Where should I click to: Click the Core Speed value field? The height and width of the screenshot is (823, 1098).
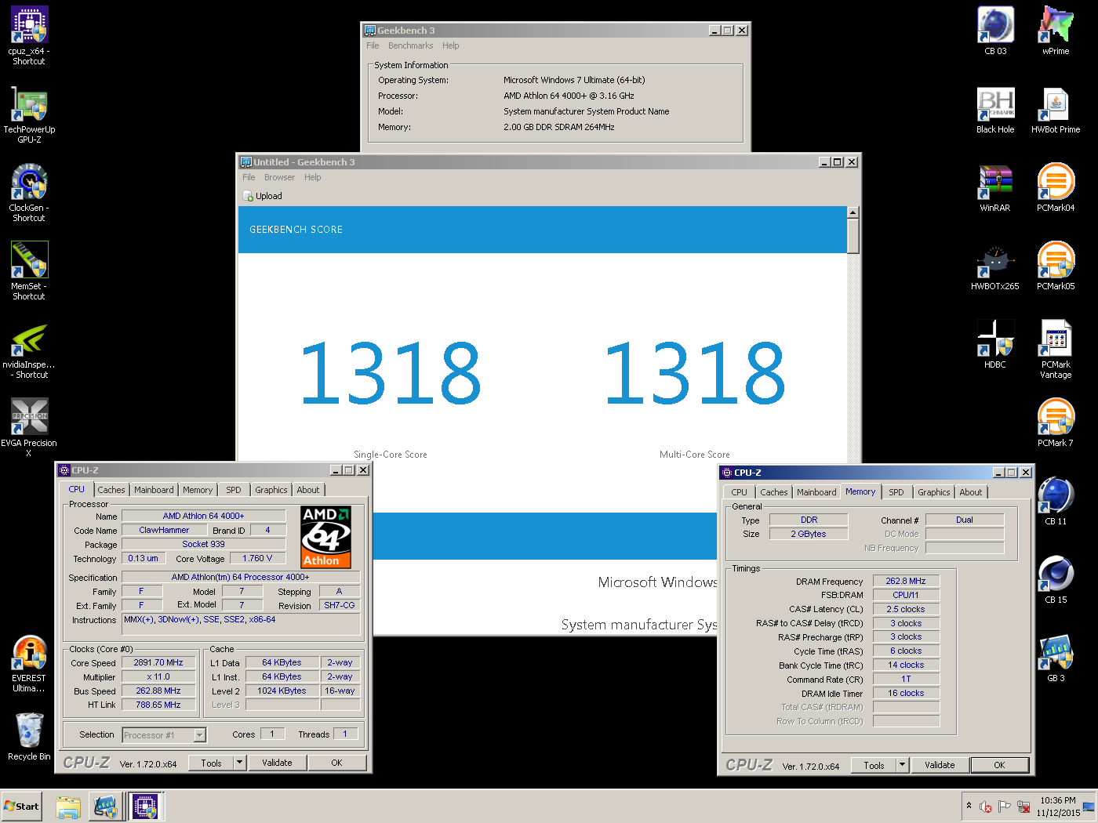(x=158, y=662)
